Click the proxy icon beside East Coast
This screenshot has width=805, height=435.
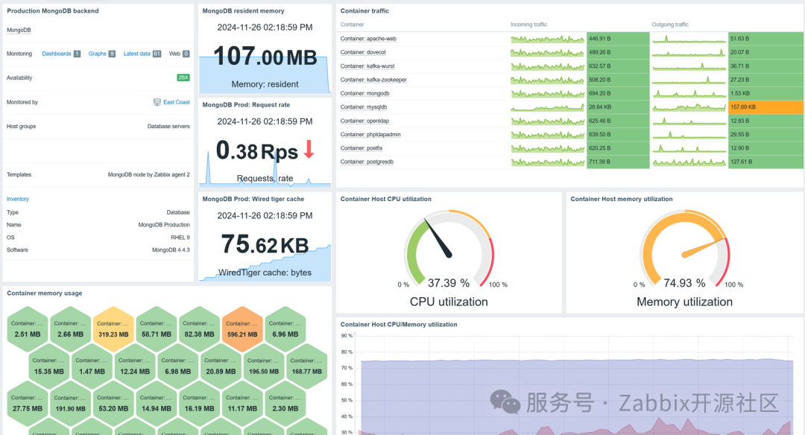pos(157,102)
